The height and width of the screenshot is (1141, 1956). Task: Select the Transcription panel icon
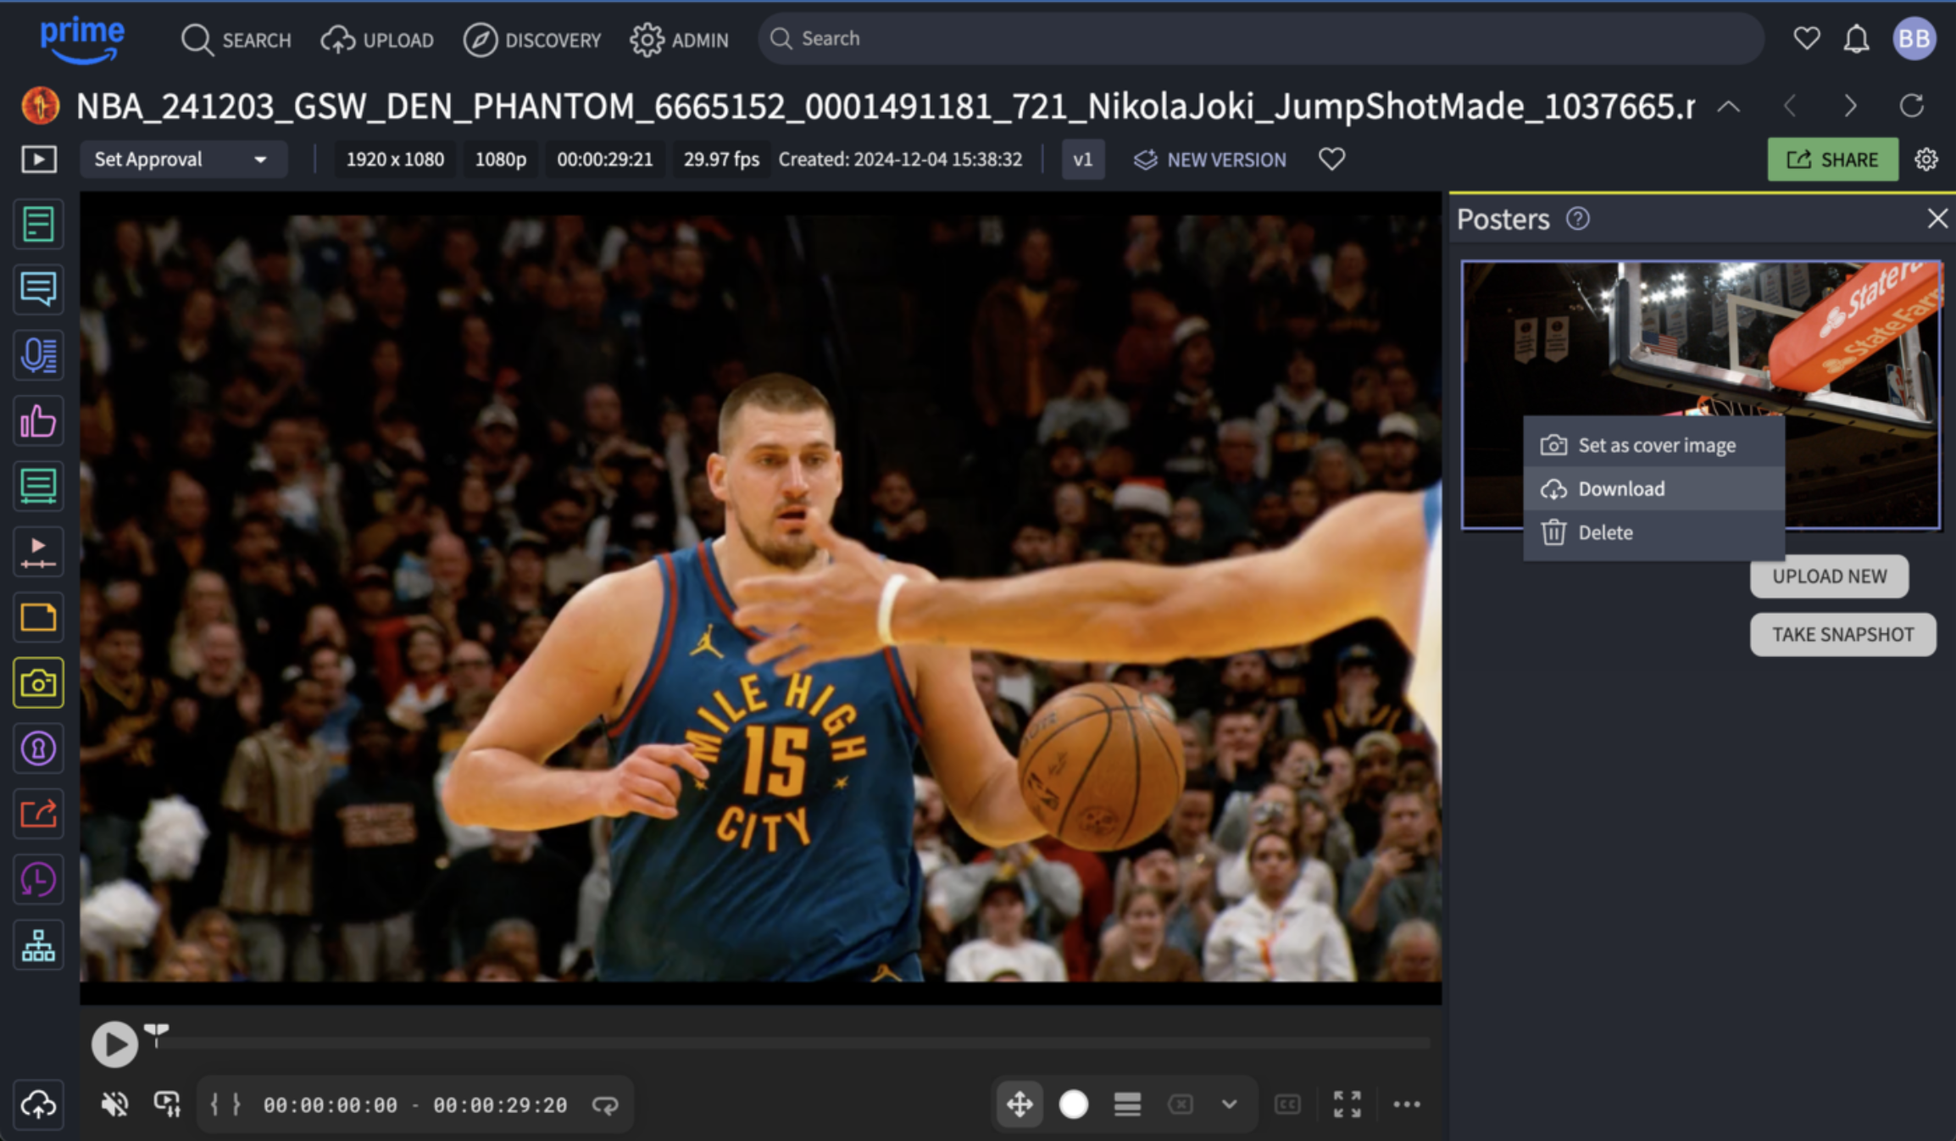click(x=38, y=355)
